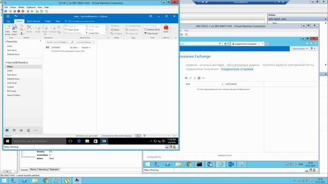Collapse Favorites group in Outlook folder pane
The image size is (328, 184).
[x=6, y=42]
